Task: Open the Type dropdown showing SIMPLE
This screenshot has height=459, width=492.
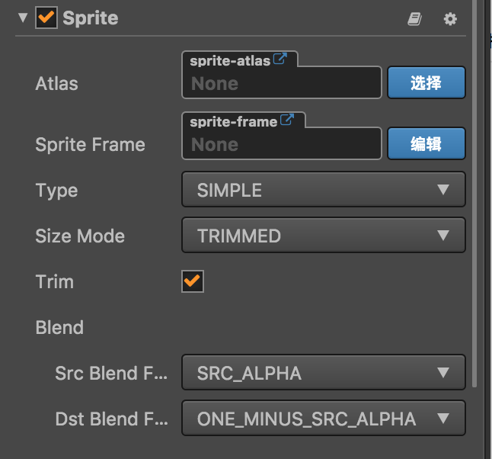Action: [x=323, y=190]
